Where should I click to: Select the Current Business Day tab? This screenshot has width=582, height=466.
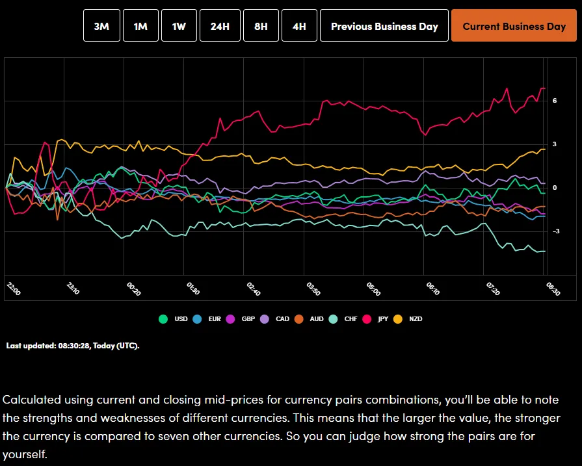514,26
